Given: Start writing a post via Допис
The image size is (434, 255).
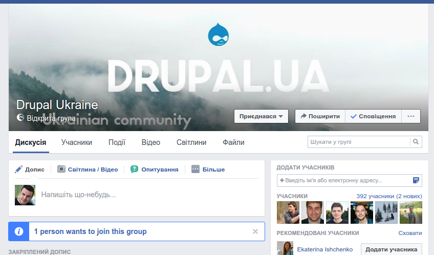Looking at the screenshot, I should (x=30, y=169).
